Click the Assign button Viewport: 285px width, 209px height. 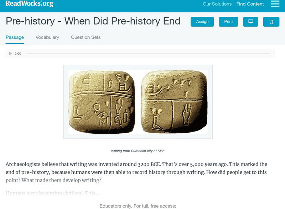point(202,21)
